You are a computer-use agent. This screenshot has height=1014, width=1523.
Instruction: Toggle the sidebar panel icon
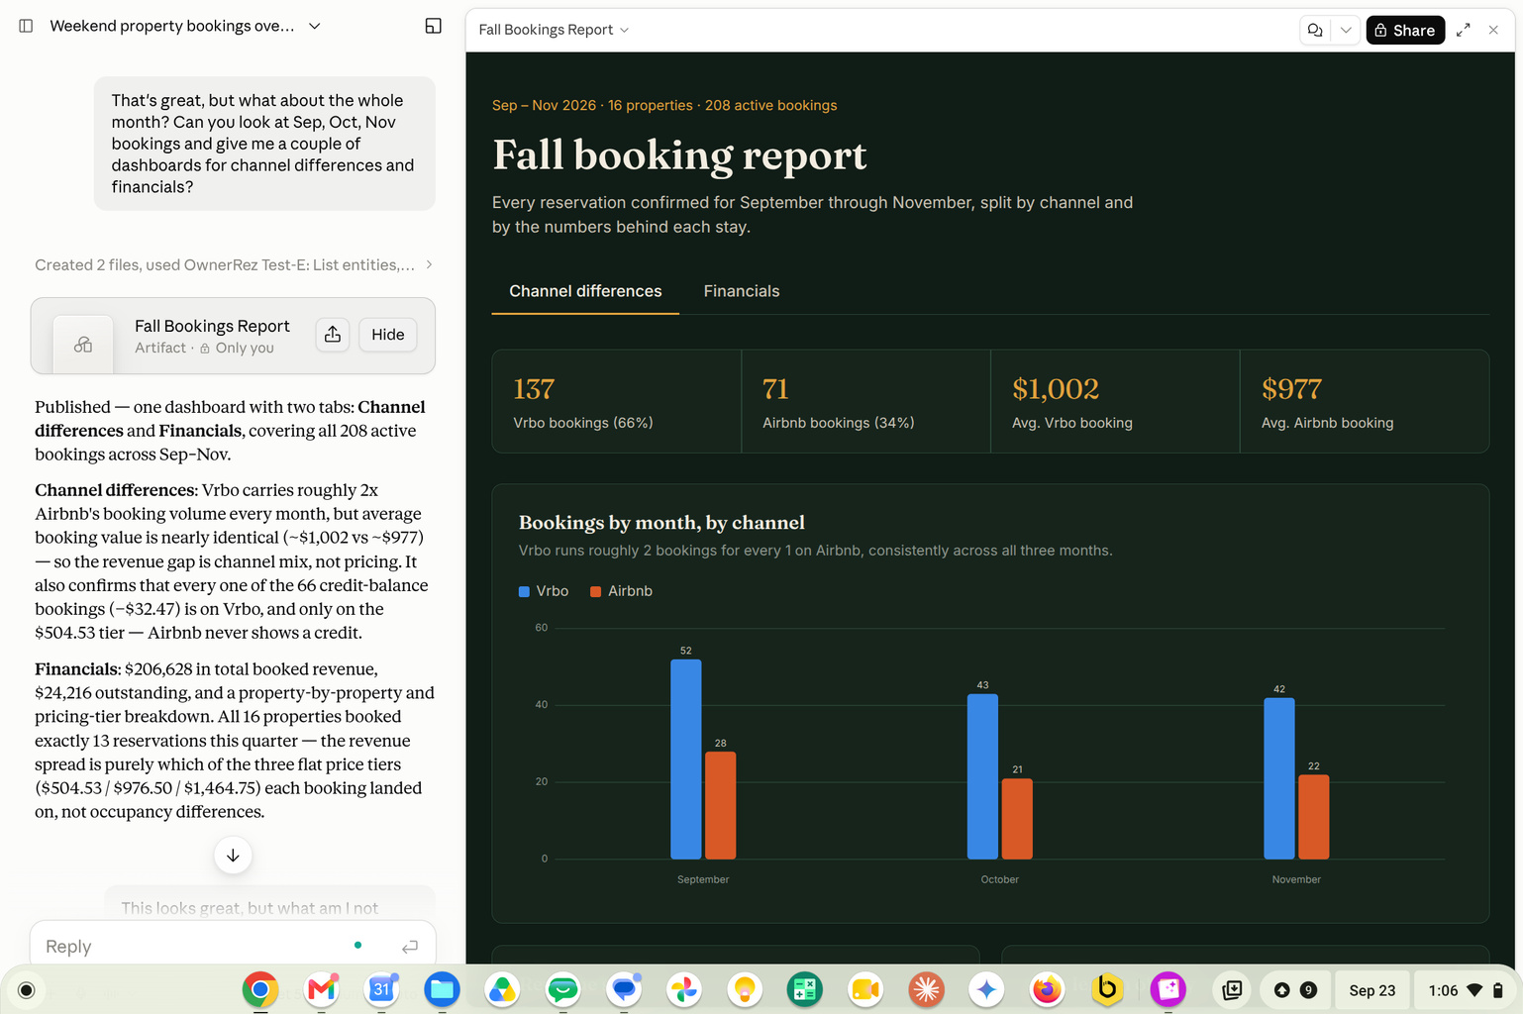(x=27, y=26)
